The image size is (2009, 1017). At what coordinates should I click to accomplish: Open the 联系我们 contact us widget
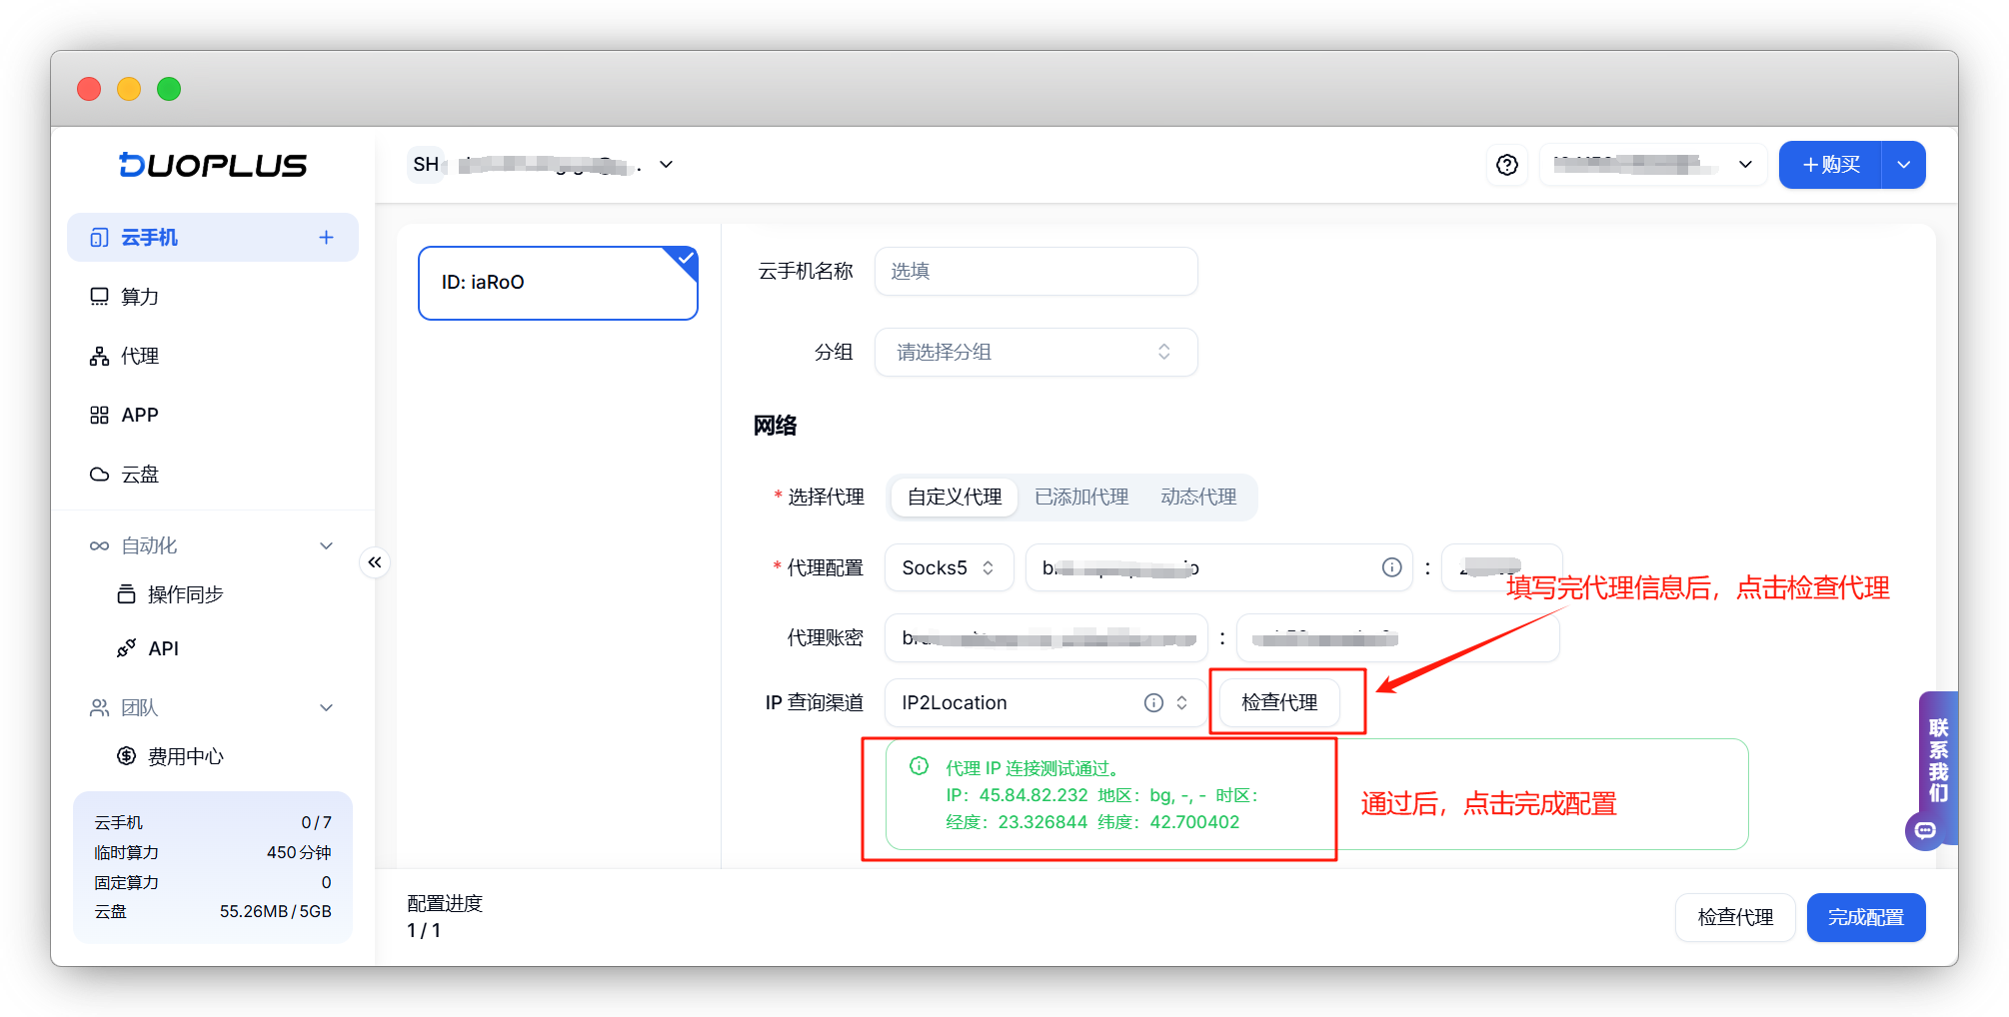point(1939,759)
